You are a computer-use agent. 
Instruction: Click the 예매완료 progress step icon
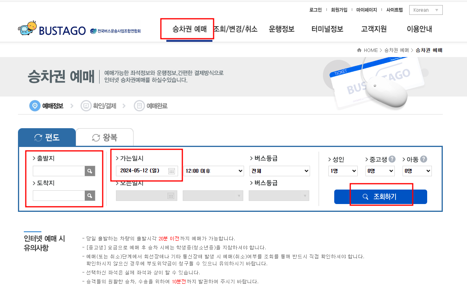[x=139, y=106]
